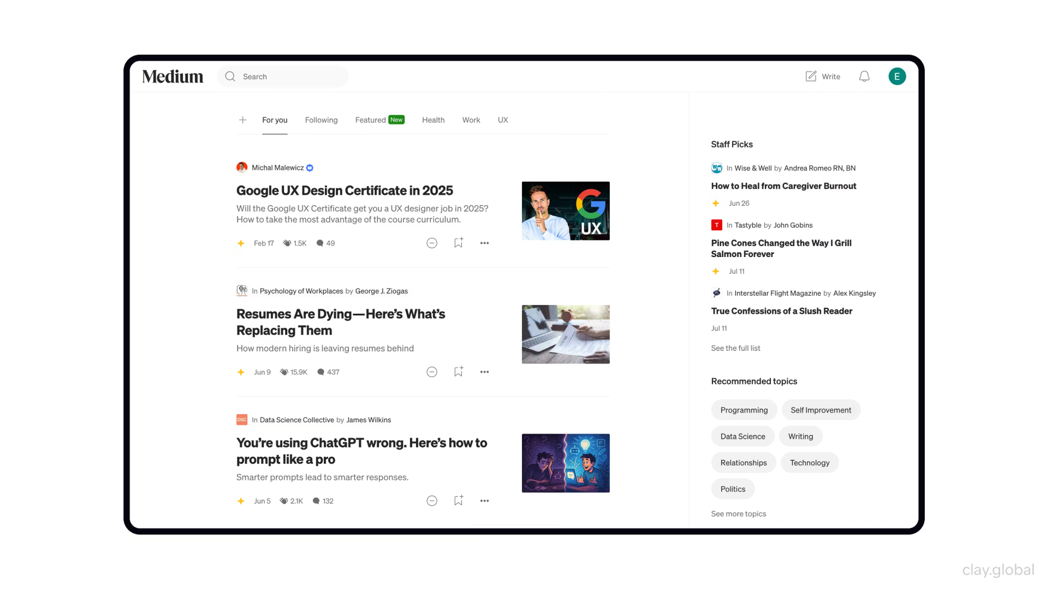Open the Pine Cones grilled salmon story
The height and width of the screenshot is (589, 1048).
tap(781, 248)
